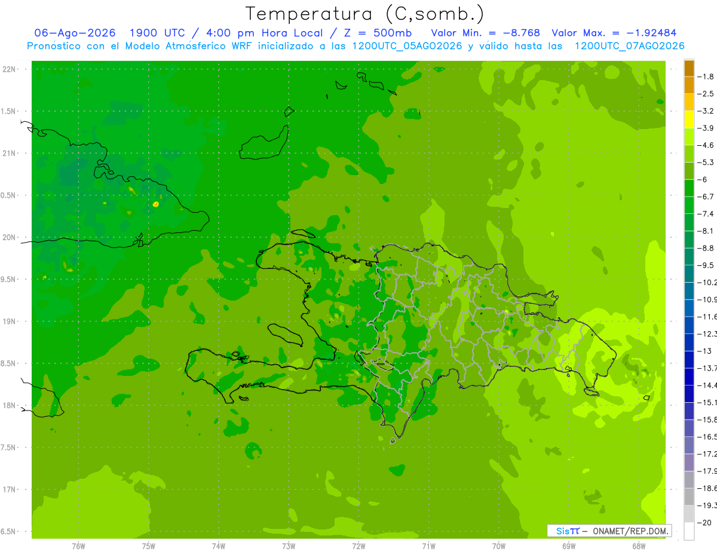This screenshot has width=717, height=554.
Task: Click the '21N' latitude label
Action: (10, 153)
